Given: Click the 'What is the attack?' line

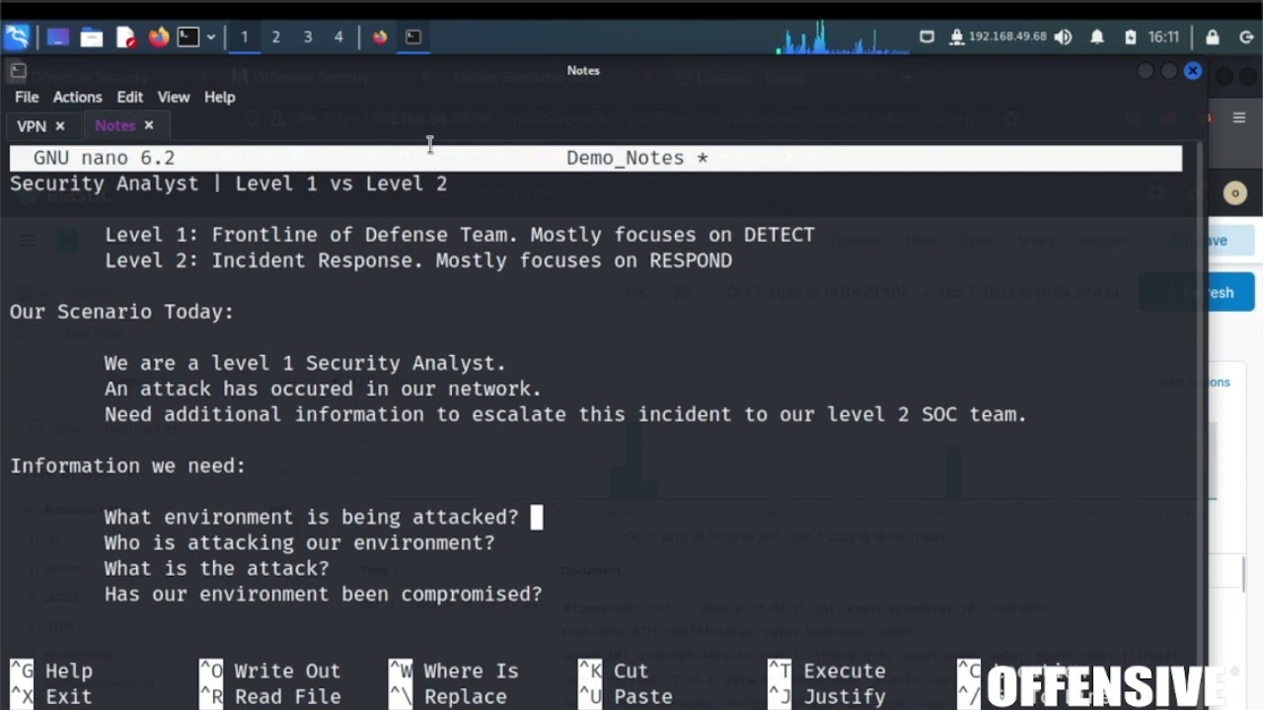Looking at the screenshot, I should [216, 568].
